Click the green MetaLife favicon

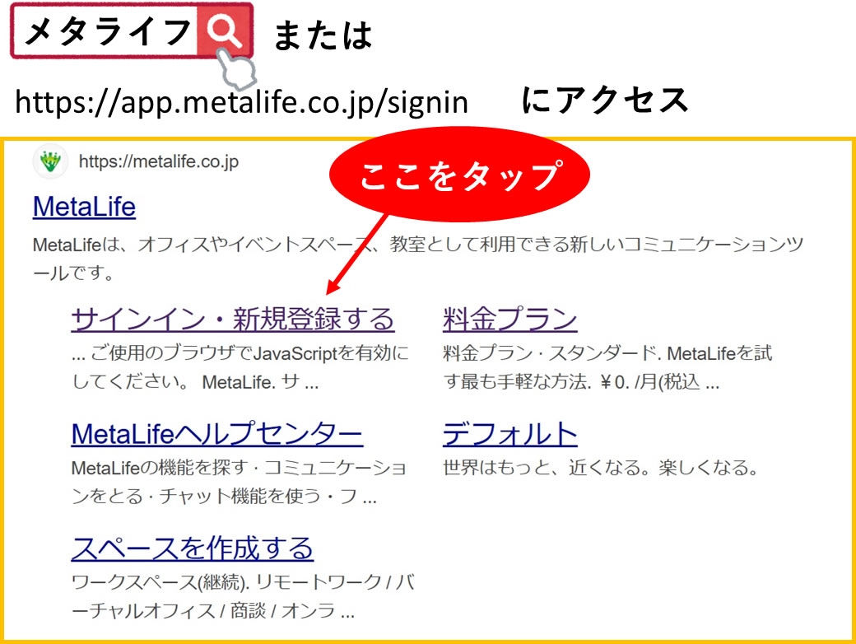(x=50, y=161)
